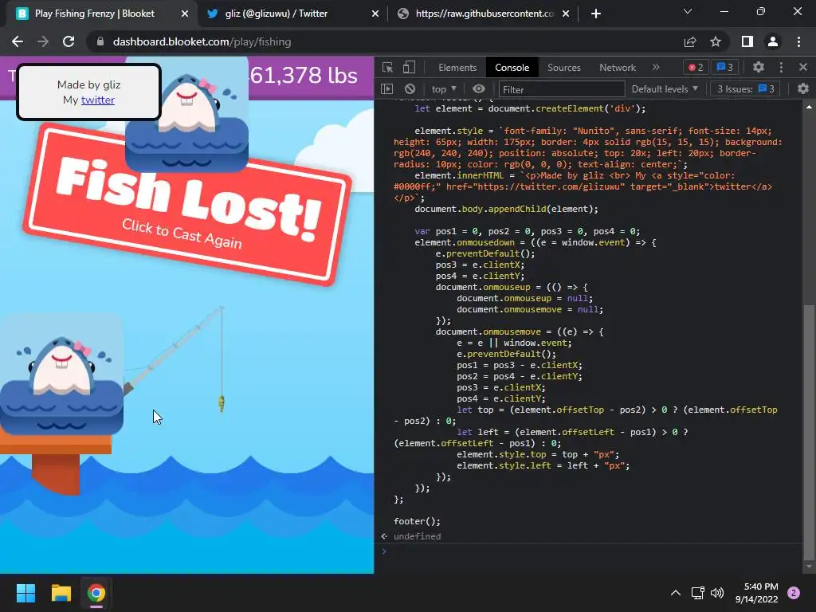The image size is (816, 612).
Task: Open the clock and date panel
Action: pyautogui.click(x=757, y=593)
